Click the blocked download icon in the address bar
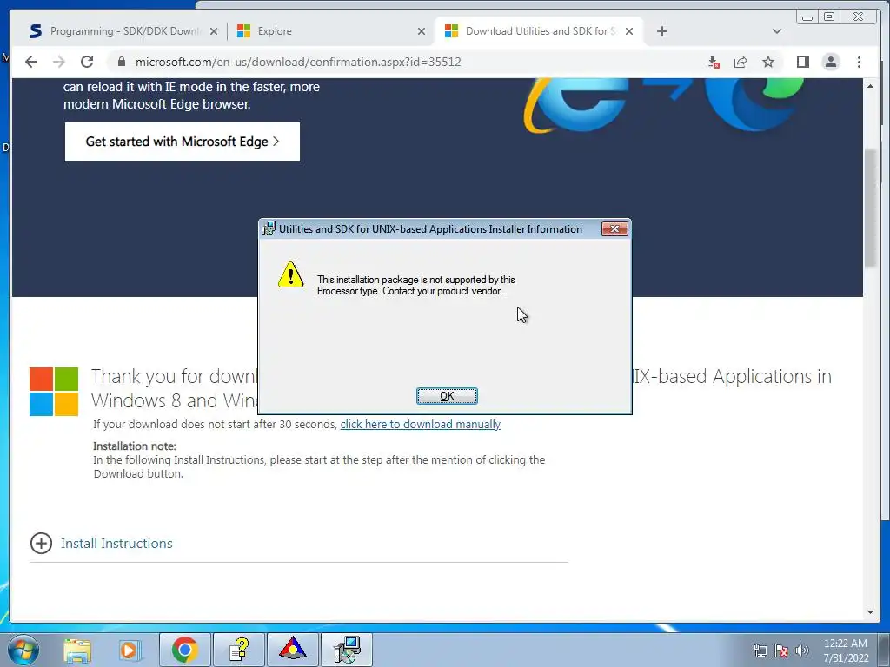The width and height of the screenshot is (890, 667). (x=714, y=62)
